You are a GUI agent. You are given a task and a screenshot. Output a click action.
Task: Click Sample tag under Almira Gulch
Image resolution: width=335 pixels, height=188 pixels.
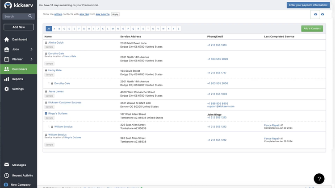(49, 47)
